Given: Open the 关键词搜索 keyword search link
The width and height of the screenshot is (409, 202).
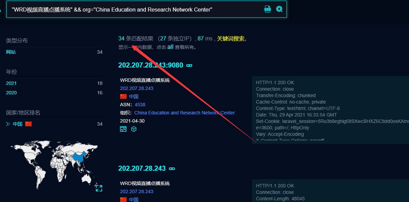Looking at the screenshot, I should coord(231,39).
